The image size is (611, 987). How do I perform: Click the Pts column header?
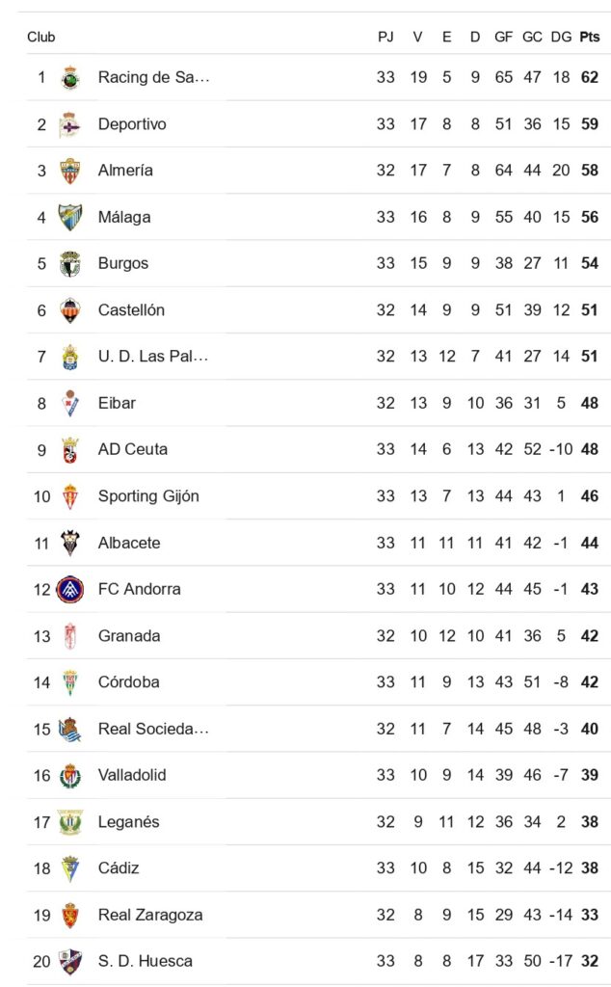click(x=589, y=37)
